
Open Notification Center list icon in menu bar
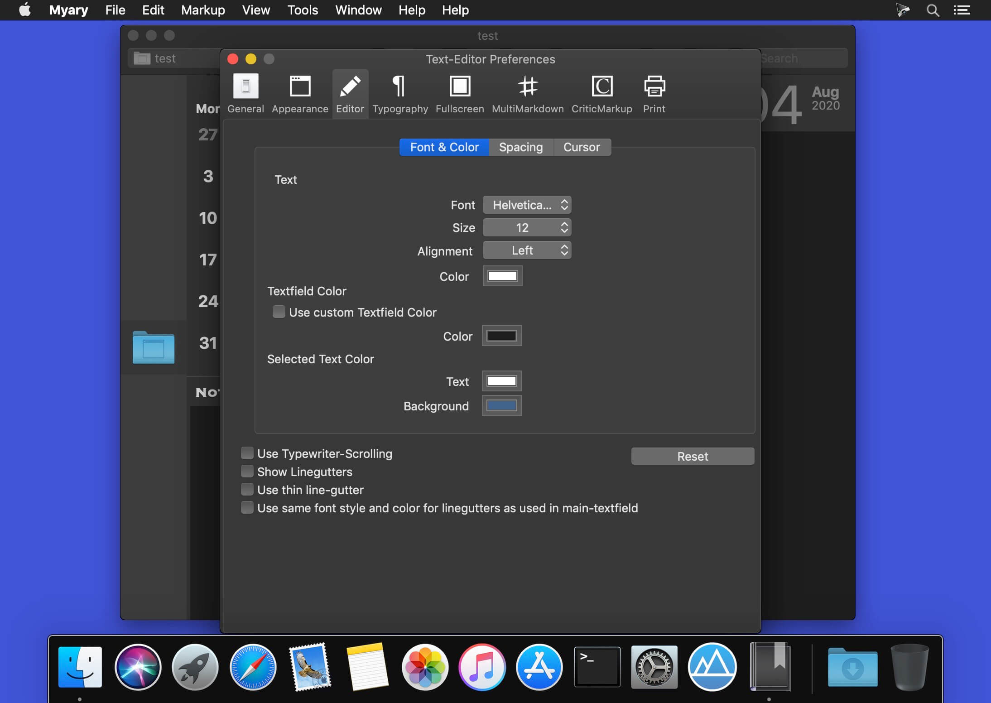(962, 10)
